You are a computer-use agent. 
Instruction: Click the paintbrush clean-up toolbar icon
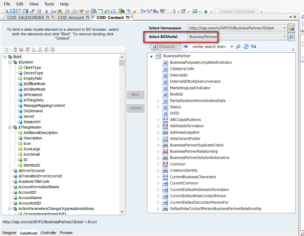135,11
